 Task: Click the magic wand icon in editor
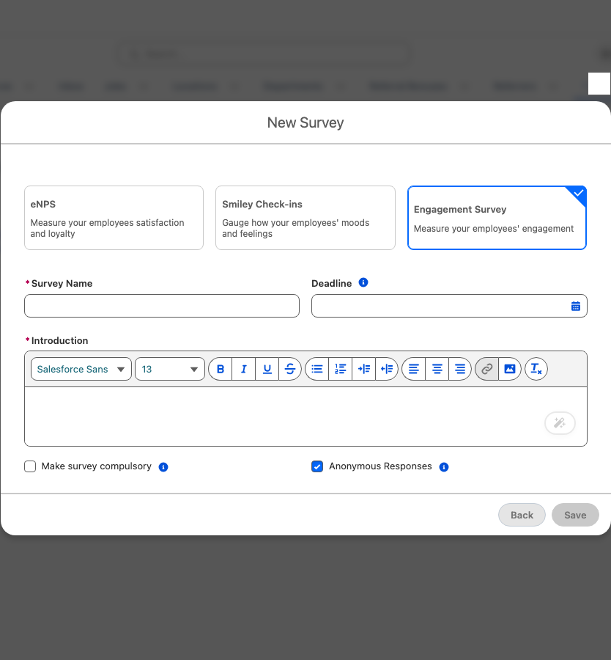pos(560,423)
